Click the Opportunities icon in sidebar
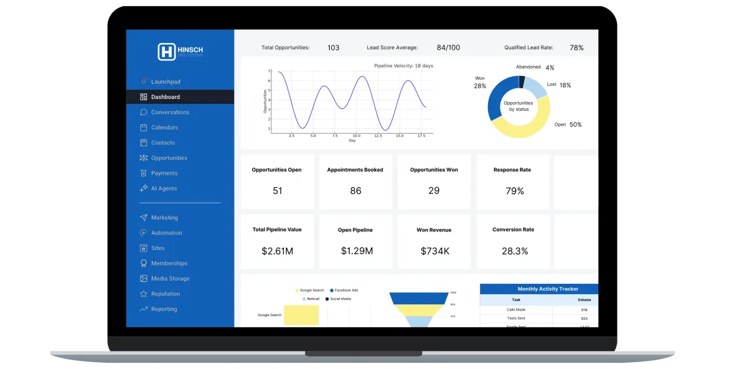Viewport: 747px width, 369px height. pos(143,158)
